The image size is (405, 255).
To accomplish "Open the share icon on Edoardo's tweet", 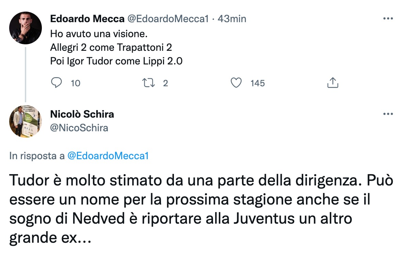I will click(333, 83).
